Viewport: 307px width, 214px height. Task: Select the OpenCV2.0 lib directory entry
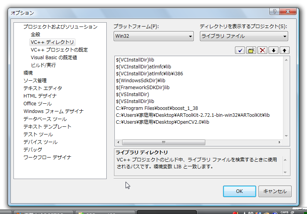163,122
